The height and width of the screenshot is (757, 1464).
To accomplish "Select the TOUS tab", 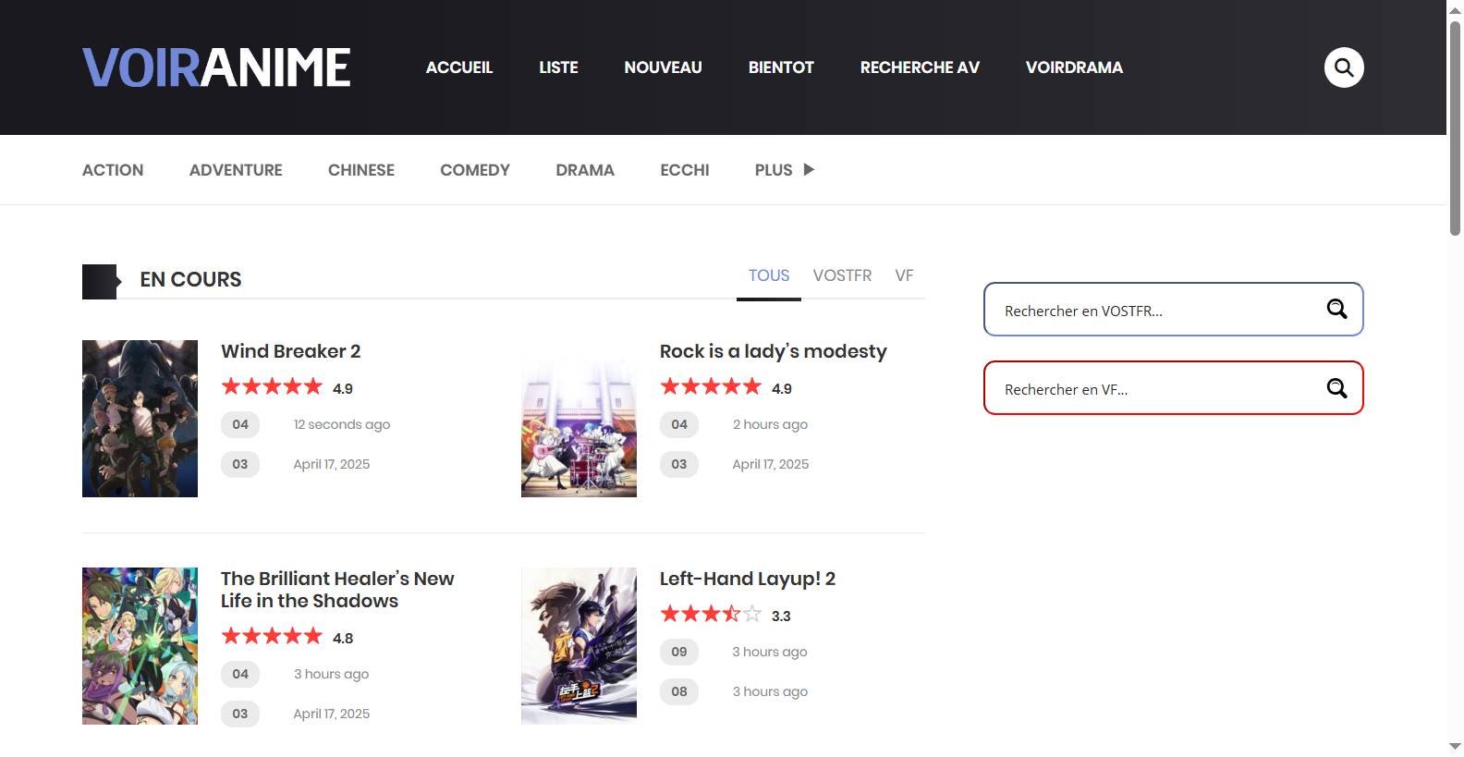I will [769, 275].
